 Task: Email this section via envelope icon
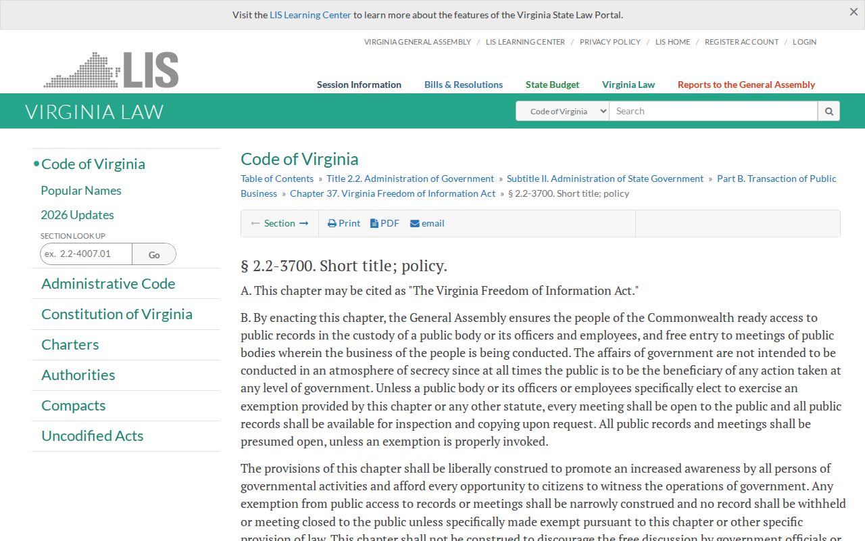click(427, 223)
